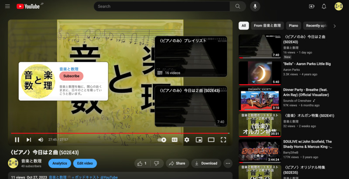Open the Create video icon
The width and height of the screenshot is (349, 179).
coord(311,7)
